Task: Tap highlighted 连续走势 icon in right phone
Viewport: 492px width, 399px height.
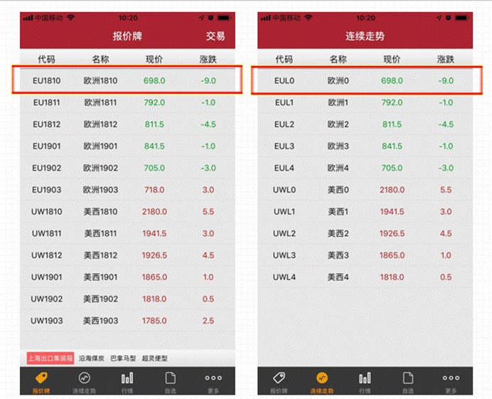Action: [x=322, y=378]
